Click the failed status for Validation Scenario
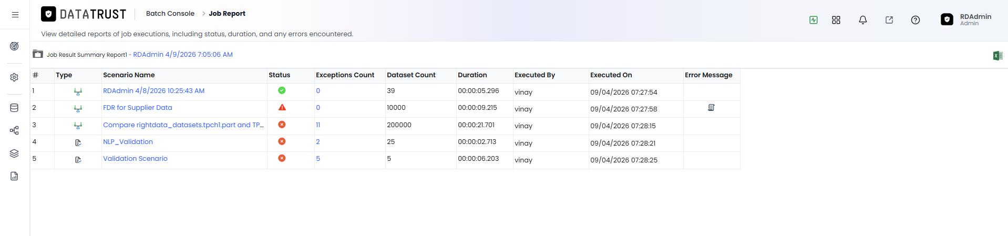 click(x=282, y=158)
